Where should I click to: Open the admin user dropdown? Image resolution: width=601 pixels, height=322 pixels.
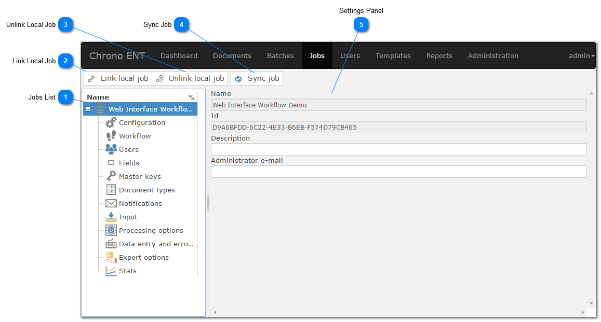tap(581, 56)
